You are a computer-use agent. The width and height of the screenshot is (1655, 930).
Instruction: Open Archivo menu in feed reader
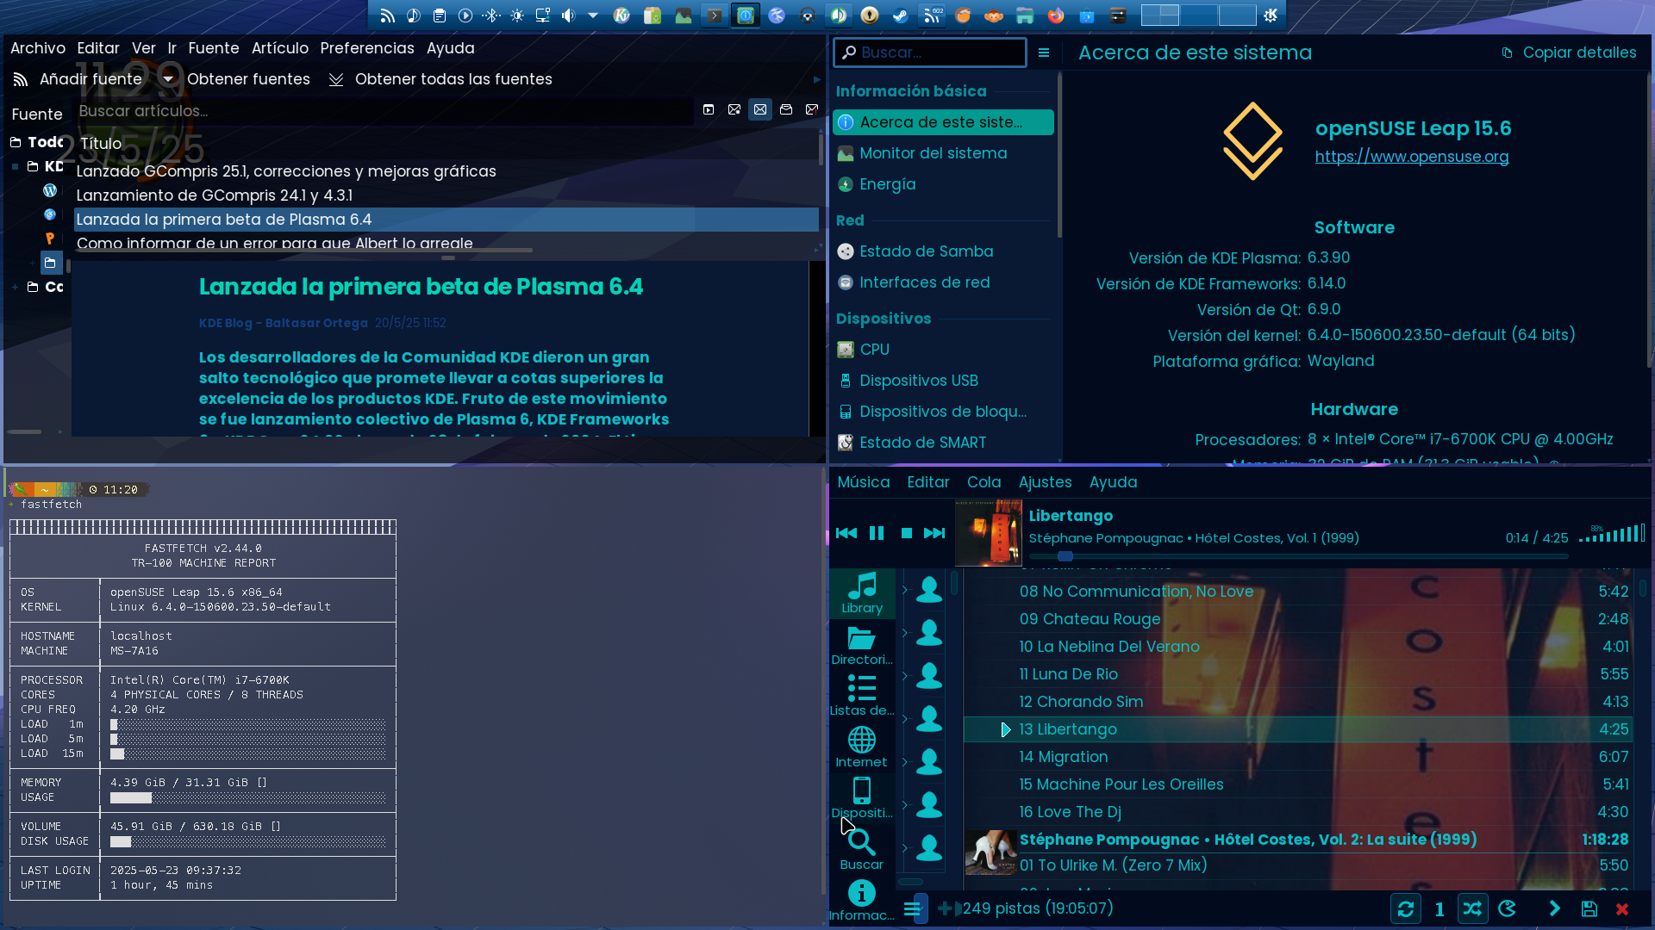(x=38, y=48)
